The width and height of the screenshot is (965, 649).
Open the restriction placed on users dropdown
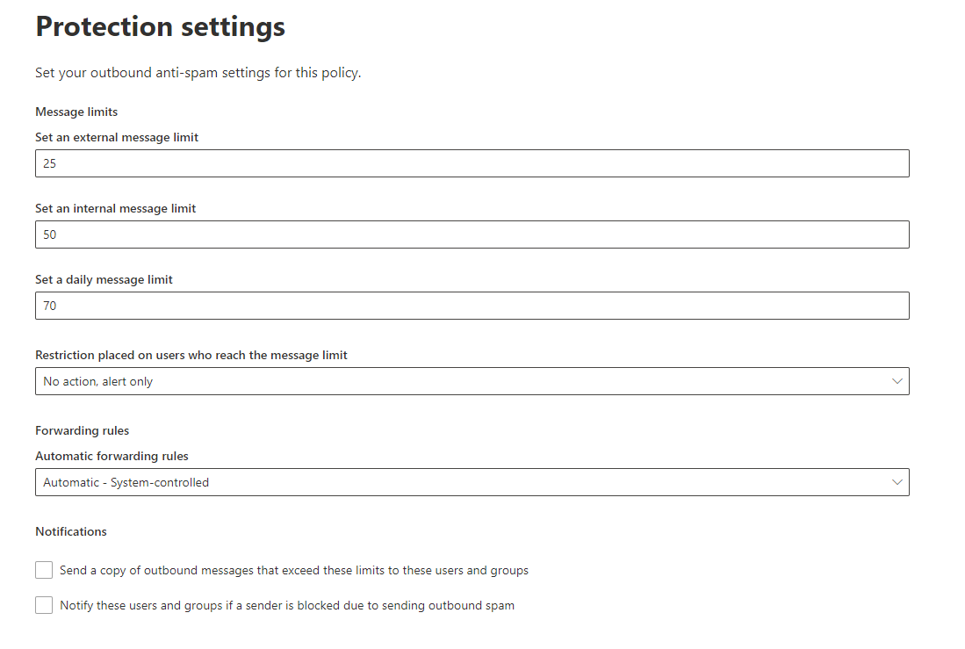[472, 381]
